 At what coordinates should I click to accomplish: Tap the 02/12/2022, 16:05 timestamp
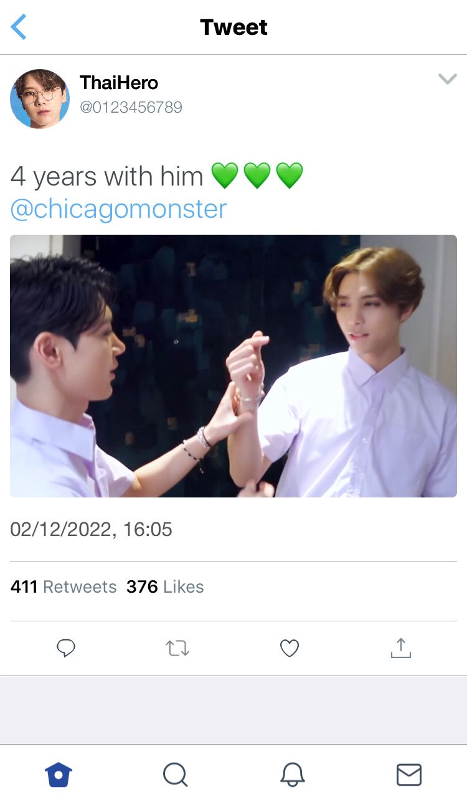pos(92,530)
